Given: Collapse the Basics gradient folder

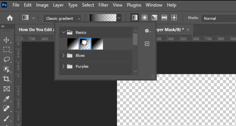Looking at the screenshot, I should click(x=64, y=32).
